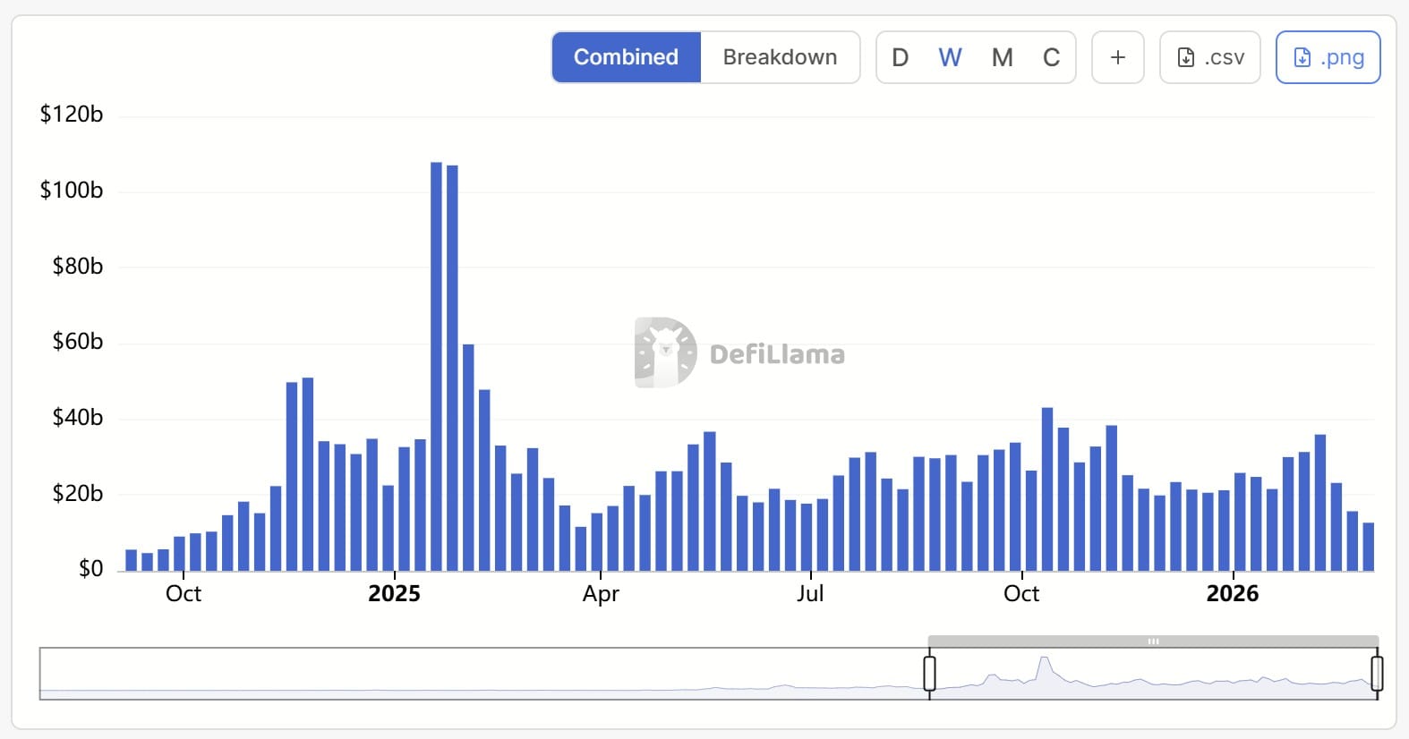1409x739 pixels.
Task: Click the last bar on the chart
Action: click(x=1368, y=547)
